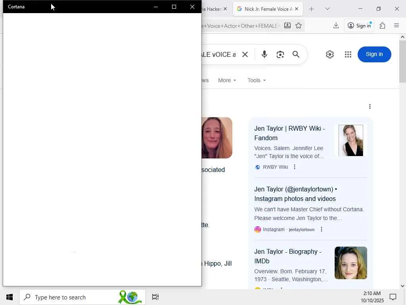Click the Cortana window title

click(16, 7)
